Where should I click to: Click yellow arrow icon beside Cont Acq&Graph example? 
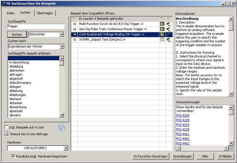(x=75, y=35)
